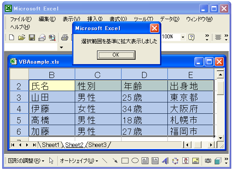The height and width of the screenshot is (170, 233).
Task: Select the Line drawing tool
Action: pos(105,161)
